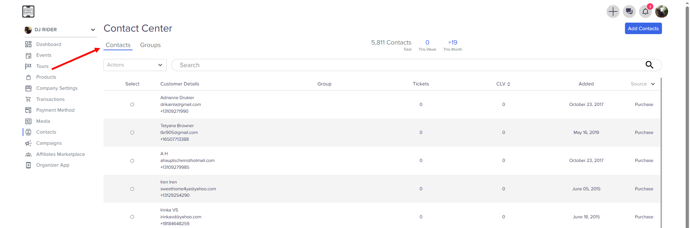
Task: Click the Dashboard sidebar icon
Action: pyautogui.click(x=28, y=44)
